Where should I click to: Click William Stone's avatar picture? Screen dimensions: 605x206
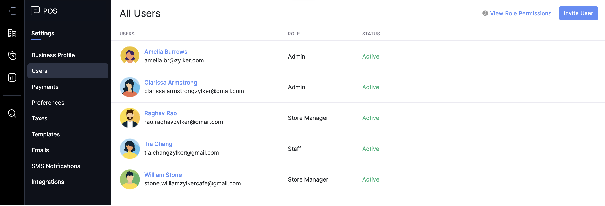point(130,179)
